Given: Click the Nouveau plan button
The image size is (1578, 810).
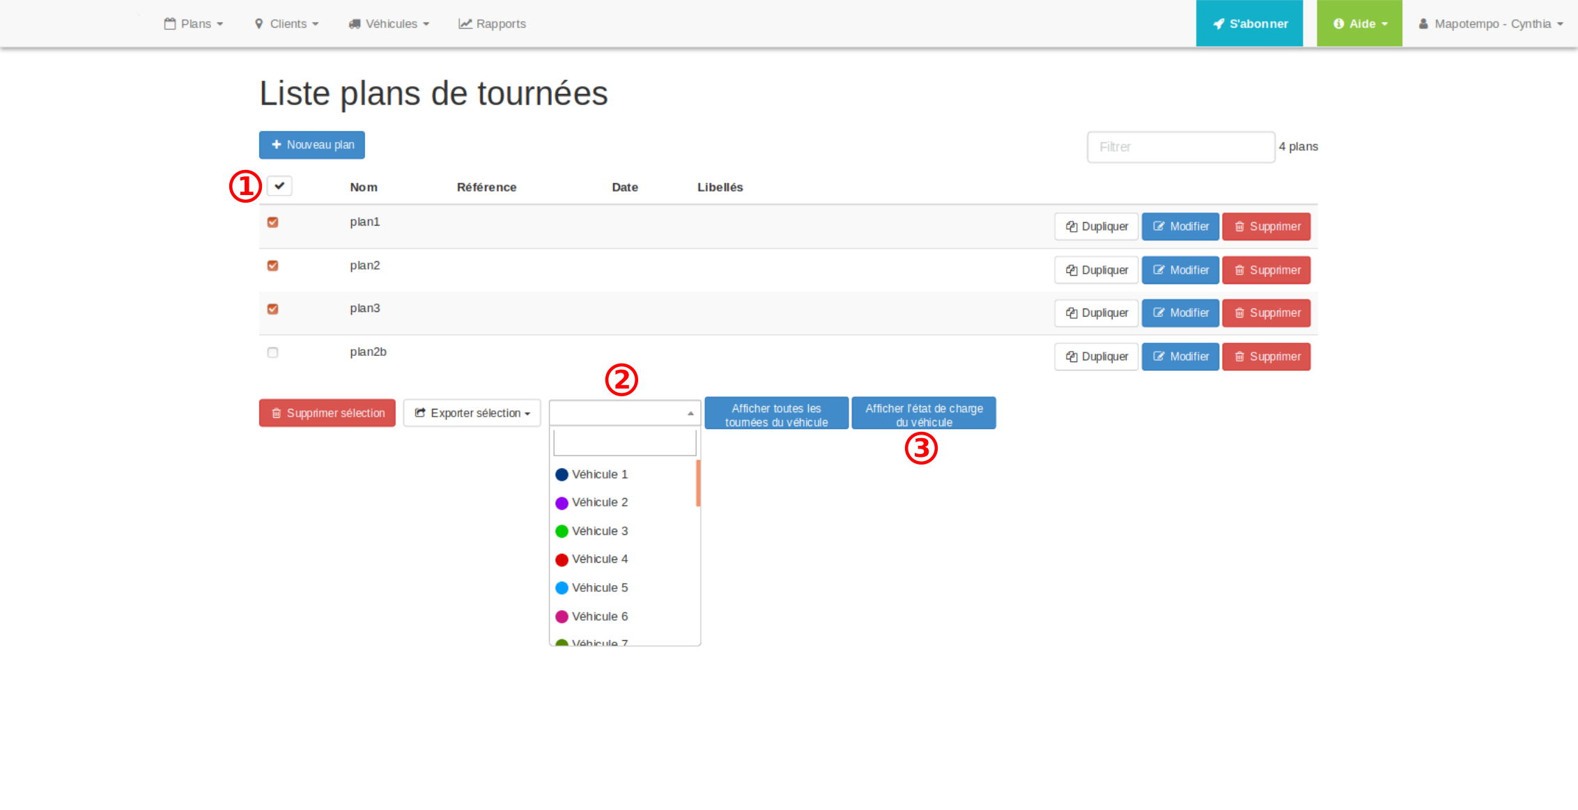Looking at the screenshot, I should coord(312,145).
